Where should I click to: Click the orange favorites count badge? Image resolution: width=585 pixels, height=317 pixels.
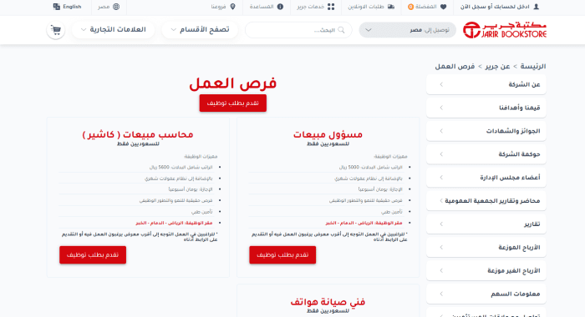pyautogui.click(x=410, y=7)
